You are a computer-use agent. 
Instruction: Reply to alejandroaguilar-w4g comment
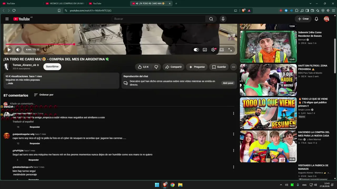pyautogui.click(x=35, y=144)
